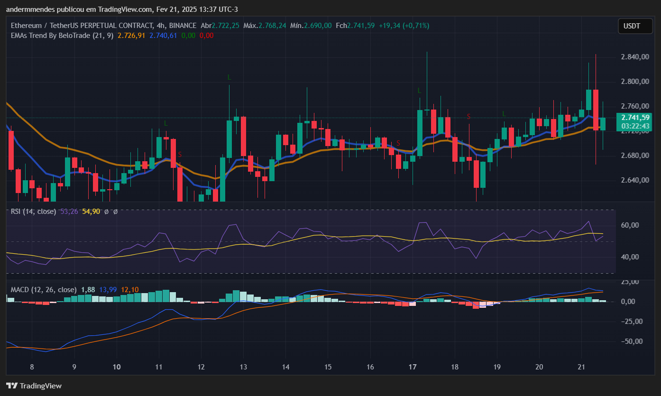Click bold date 10 on the time axis
The width and height of the screenshot is (661, 396).
tap(117, 367)
